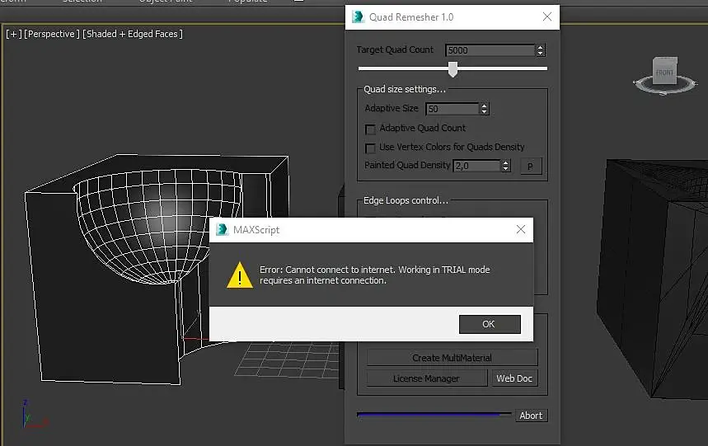Toggle Use Vertex Colors for Quads Density
Screen dimensions: 708x446
pyautogui.click(x=370, y=148)
